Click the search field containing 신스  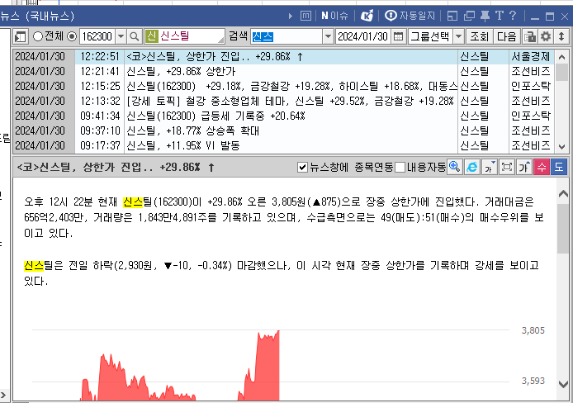286,36
